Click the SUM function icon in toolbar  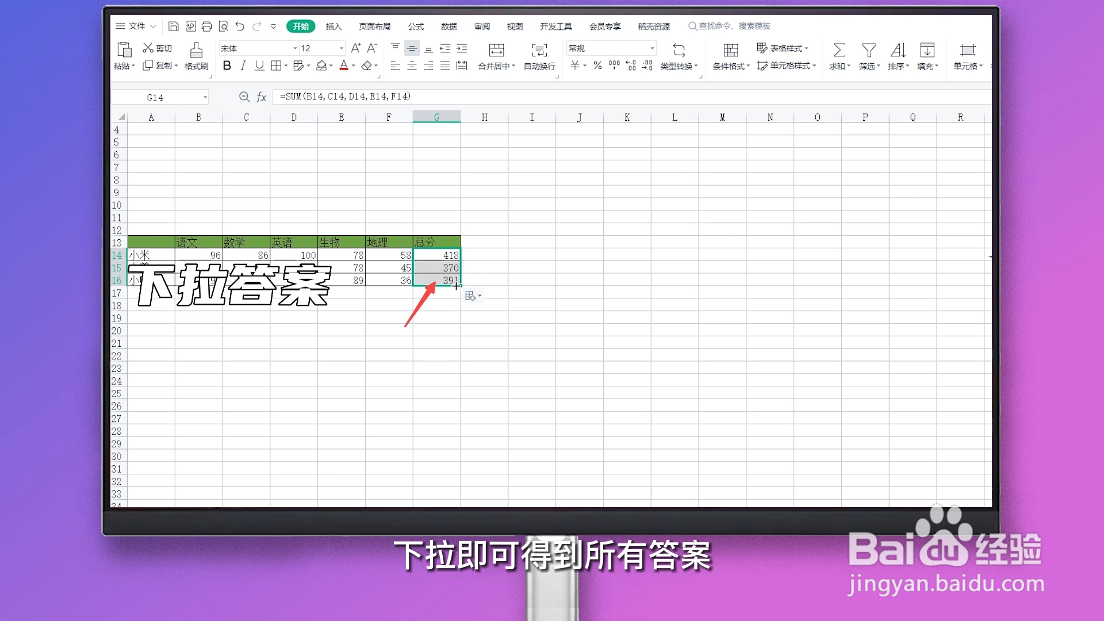[x=838, y=48]
